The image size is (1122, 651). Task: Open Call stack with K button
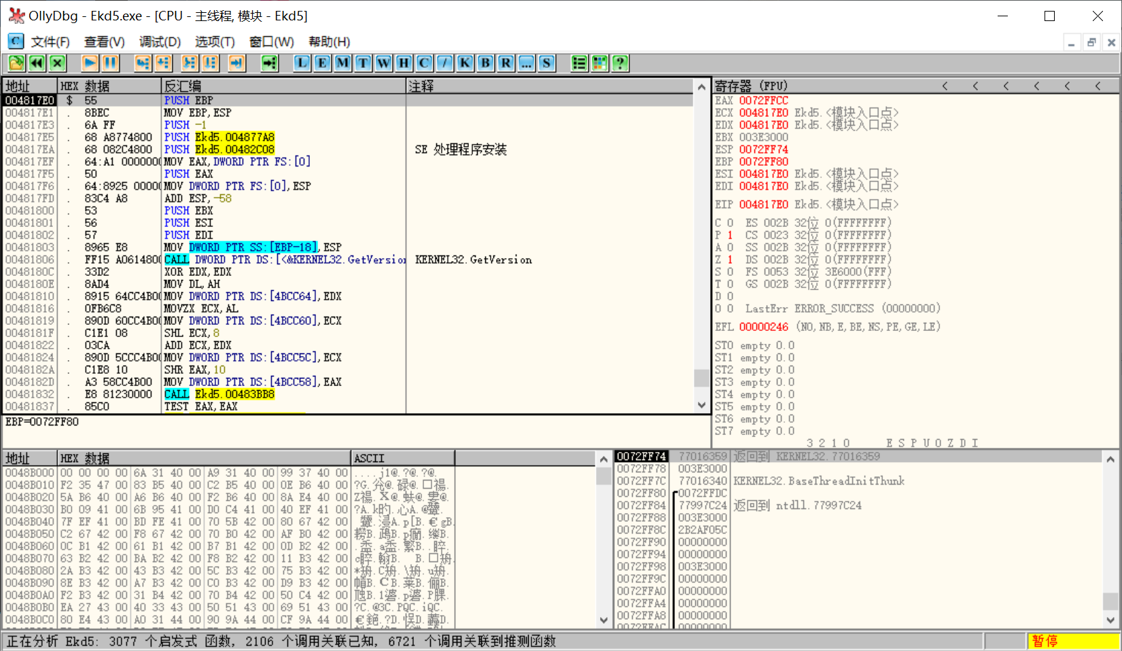coord(465,63)
